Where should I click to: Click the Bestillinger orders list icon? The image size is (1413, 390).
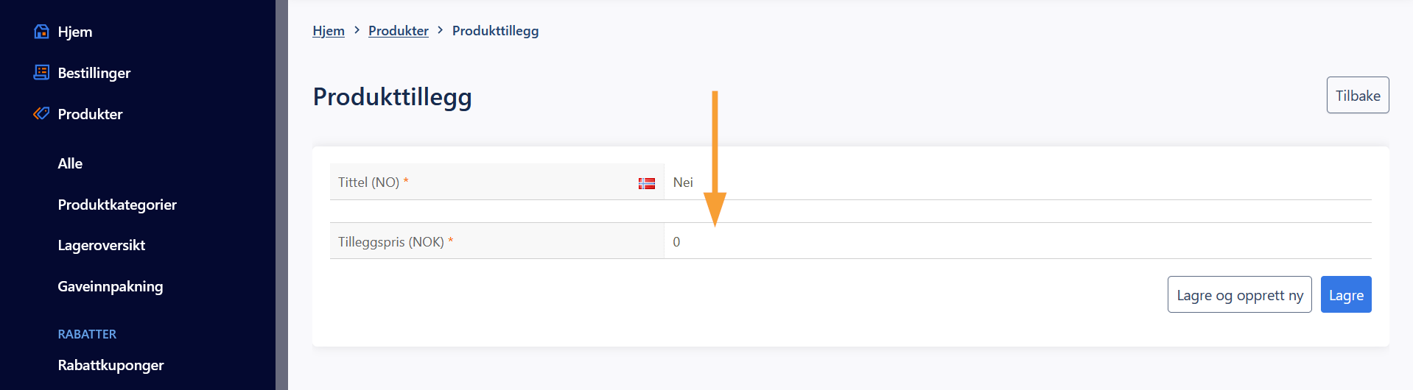(41, 72)
